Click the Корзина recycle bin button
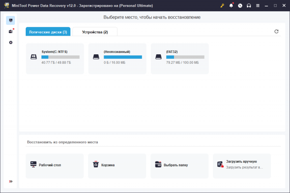Image resolution: width=290 pixels, height=193 pixels. (117, 165)
